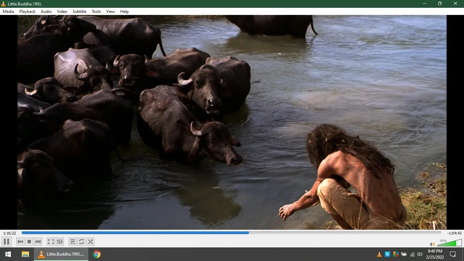Pause the movie playback
Viewport: 464px width, 261px height.
tap(6, 242)
